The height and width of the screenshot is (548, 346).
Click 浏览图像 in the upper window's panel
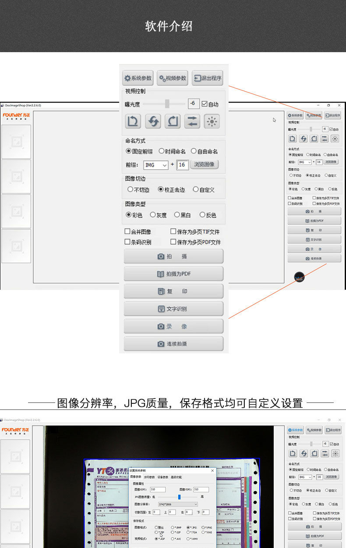[331, 162]
